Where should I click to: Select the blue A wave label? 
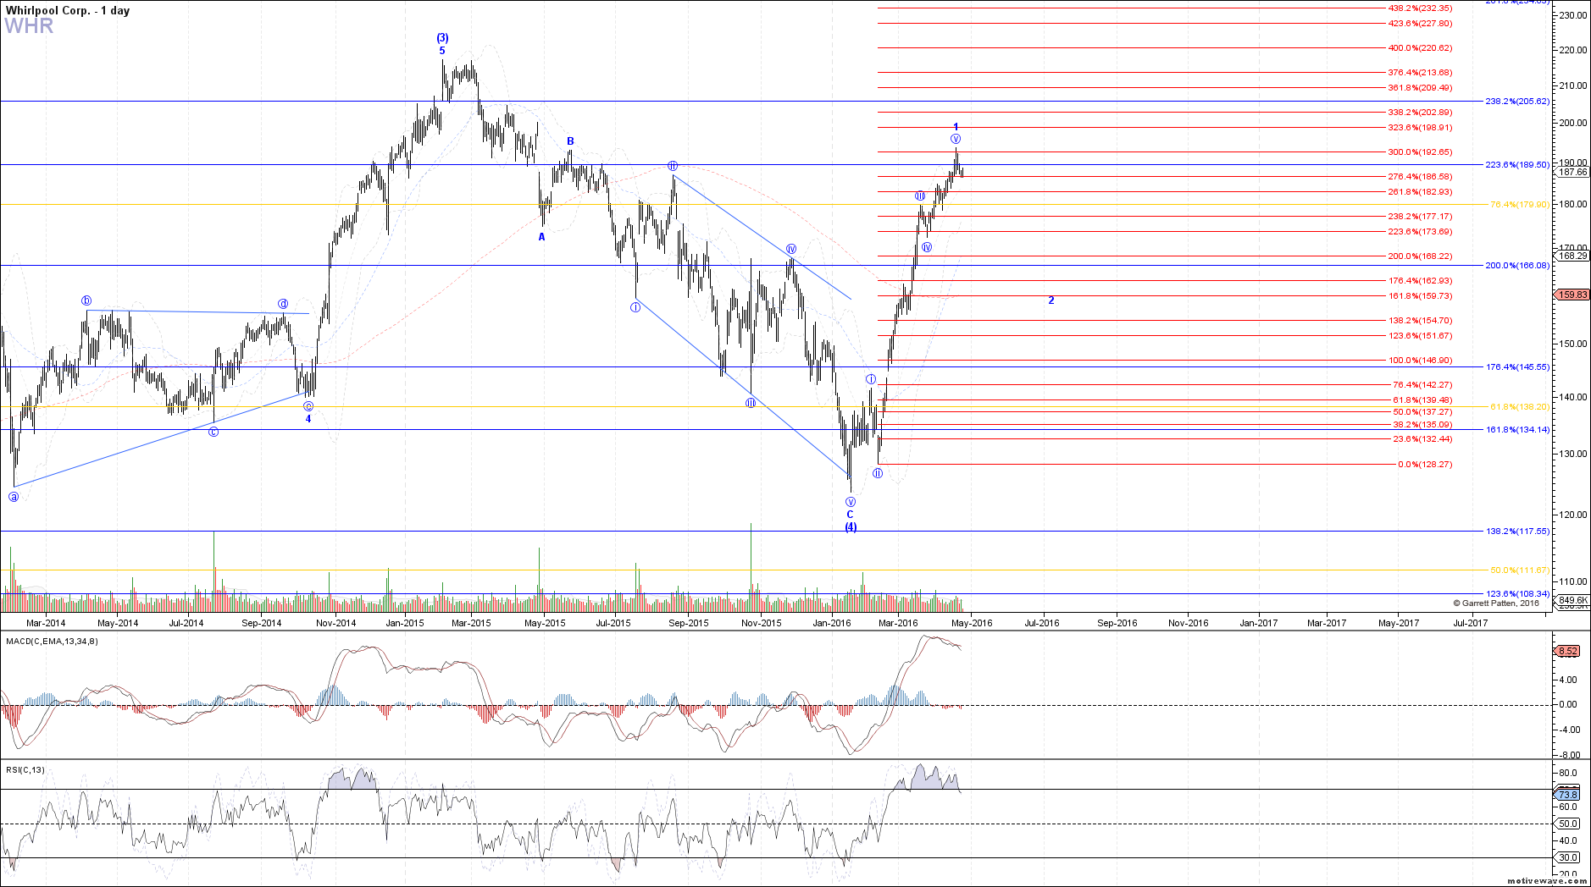[x=542, y=237]
